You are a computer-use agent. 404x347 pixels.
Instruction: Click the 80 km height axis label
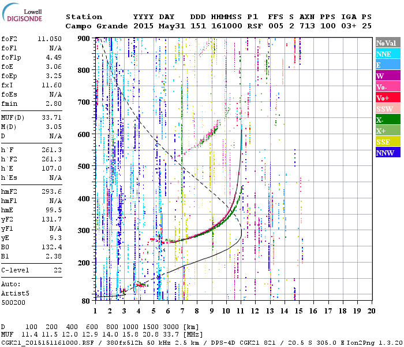tap(85, 301)
